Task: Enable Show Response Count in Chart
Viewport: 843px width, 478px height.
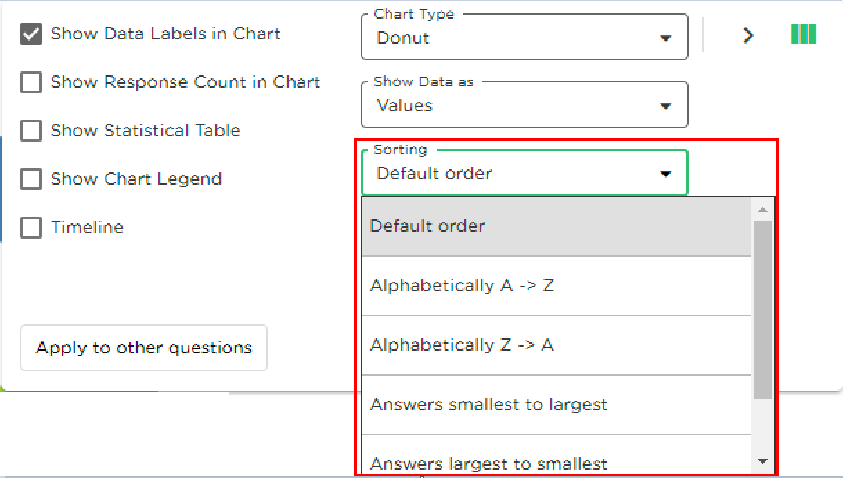Action: coord(31,82)
